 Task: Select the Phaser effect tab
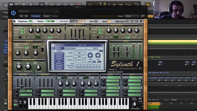pos(59,56)
